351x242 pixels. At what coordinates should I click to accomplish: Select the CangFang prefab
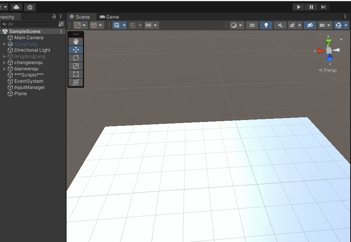pos(26,44)
